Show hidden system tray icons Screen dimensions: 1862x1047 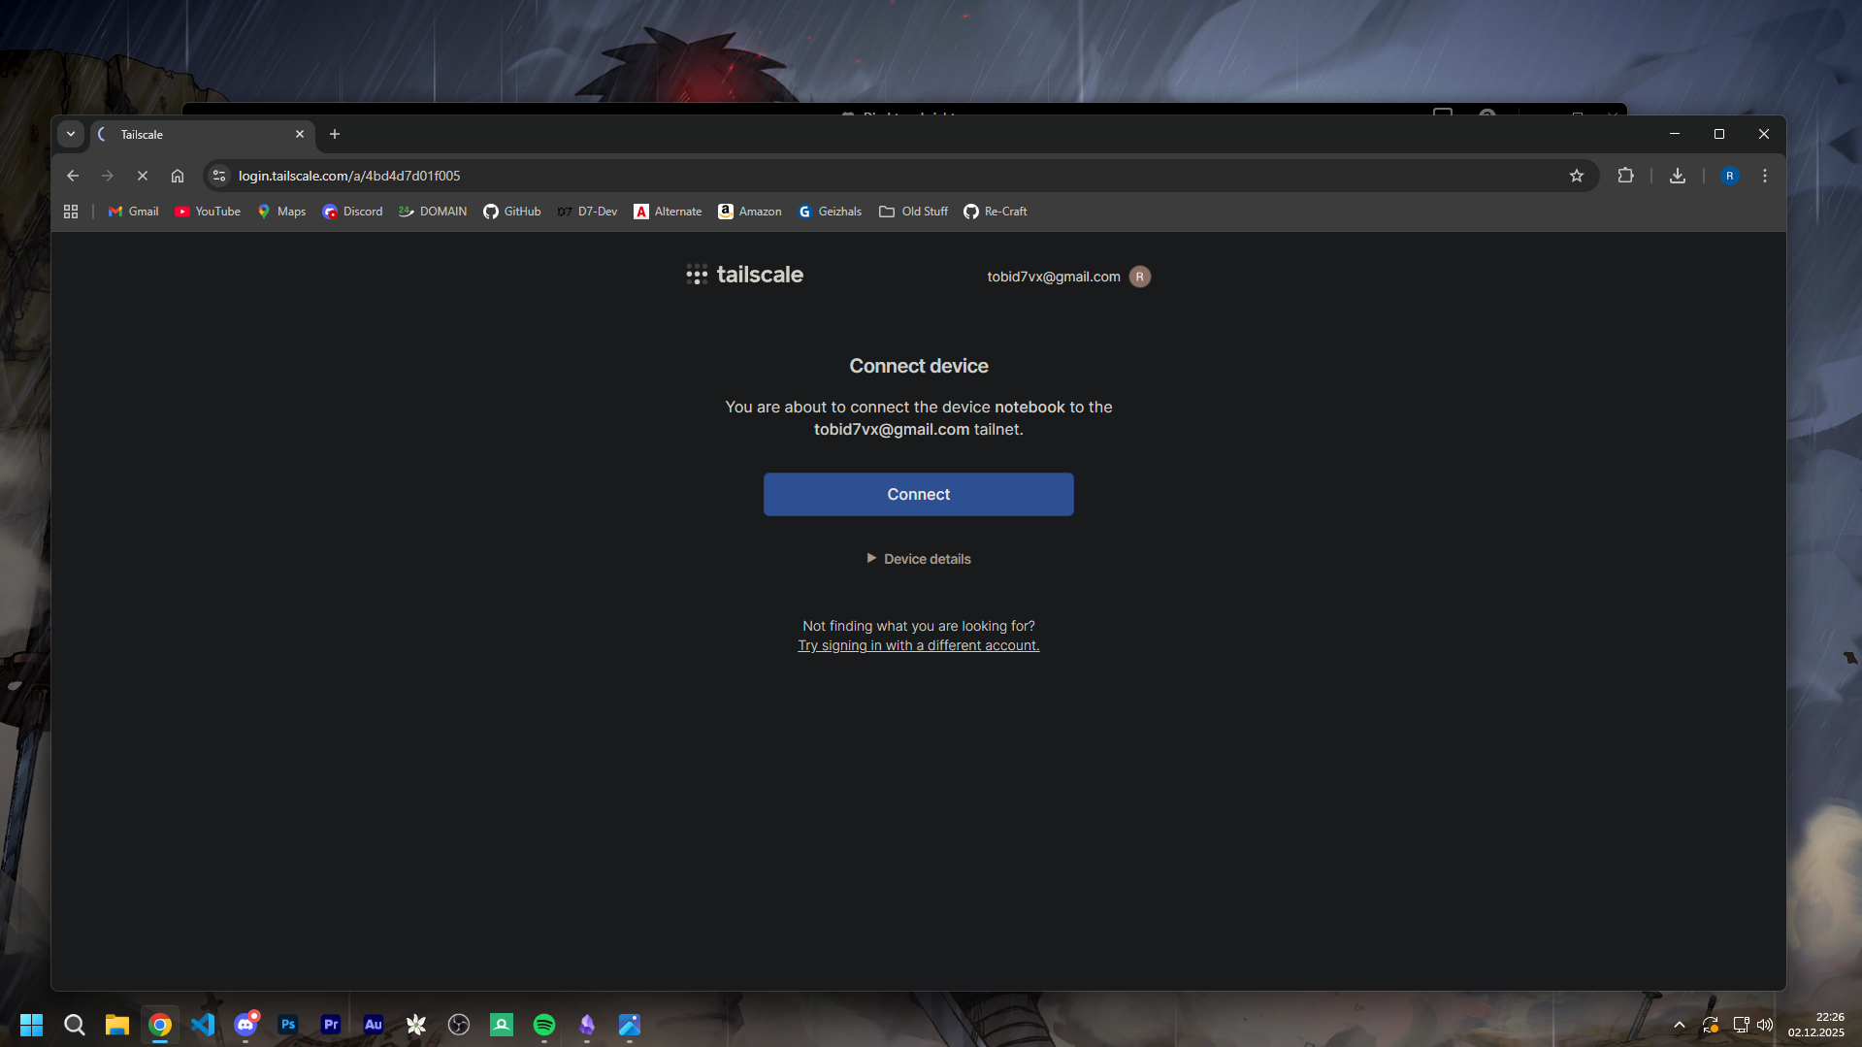click(1679, 1025)
